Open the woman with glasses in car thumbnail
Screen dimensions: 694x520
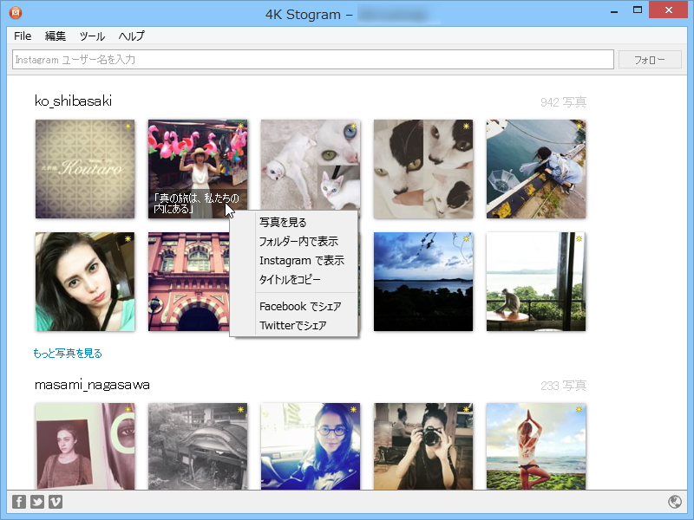311,446
